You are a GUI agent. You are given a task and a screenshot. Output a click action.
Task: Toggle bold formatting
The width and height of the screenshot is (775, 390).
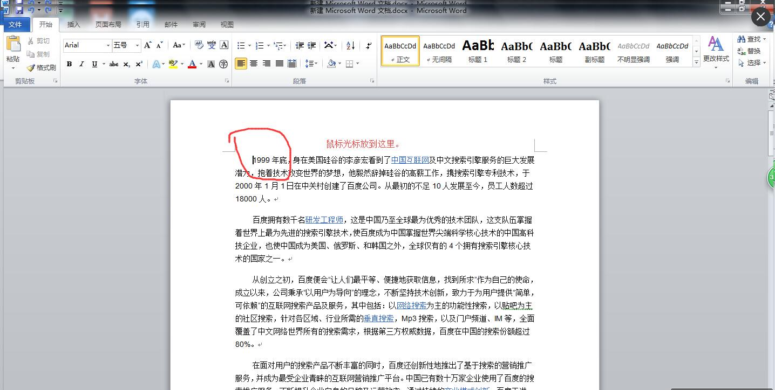pos(69,64)
